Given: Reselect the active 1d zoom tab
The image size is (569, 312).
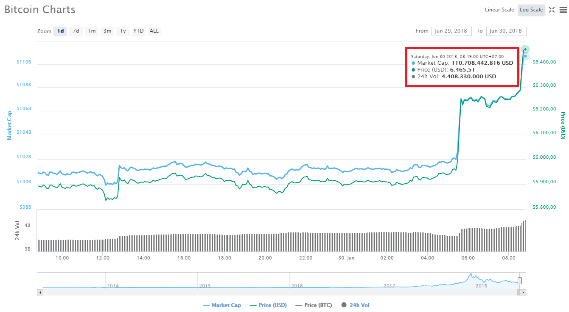Looking at the screenshot, I should (x=60, y=31).
